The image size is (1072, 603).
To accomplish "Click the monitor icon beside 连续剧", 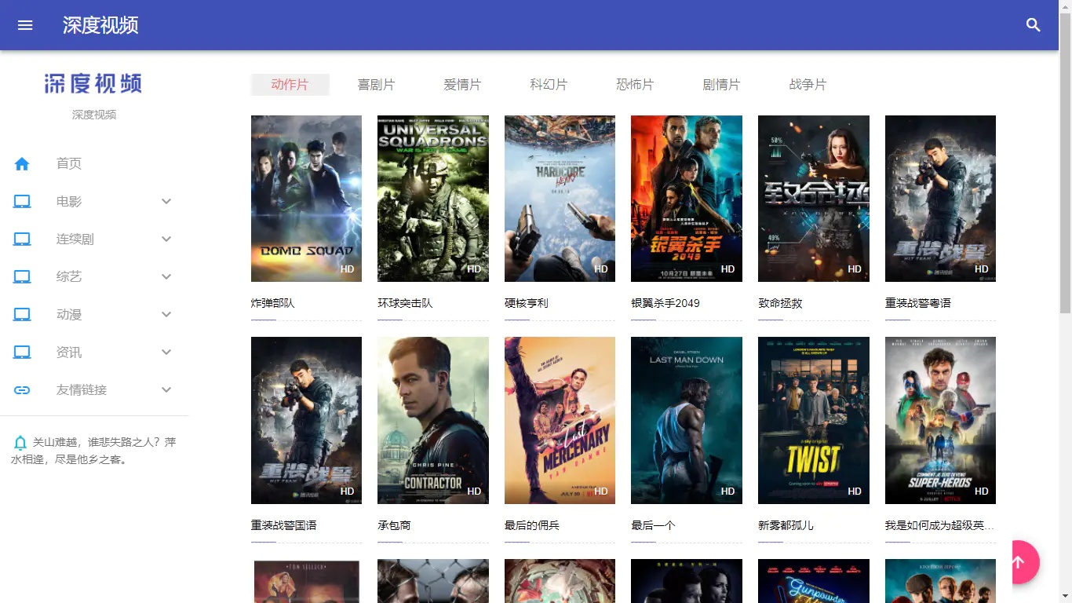I will 22,239.
